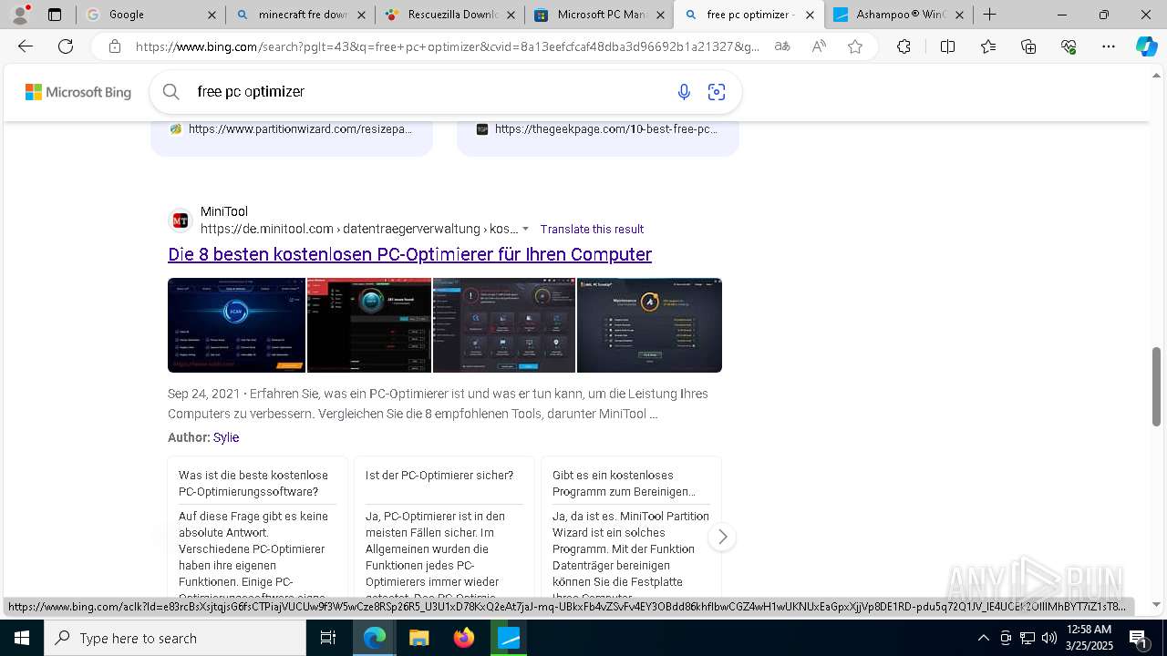Open the Favorites list icon
This screenshot has width=1167, height=656.
coord(988,46)
